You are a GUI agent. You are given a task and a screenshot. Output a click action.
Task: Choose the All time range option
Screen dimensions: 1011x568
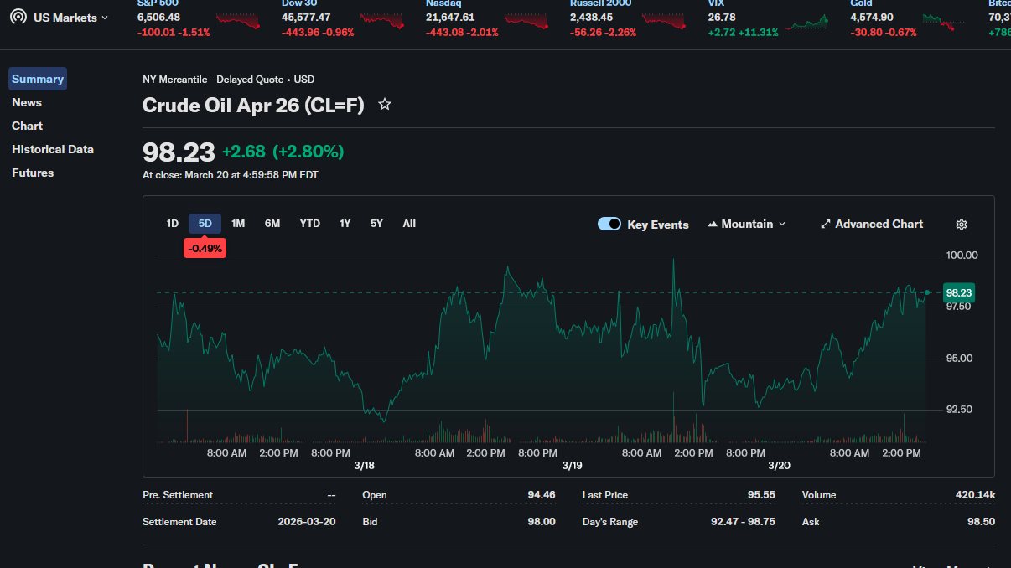[409, 224]
